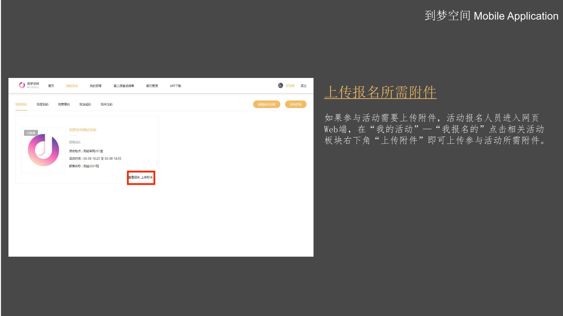Image resolution: width=563 pixels, height=316 pixels.
Task: Click the 思想成长 category text
Action: (75, 142)
